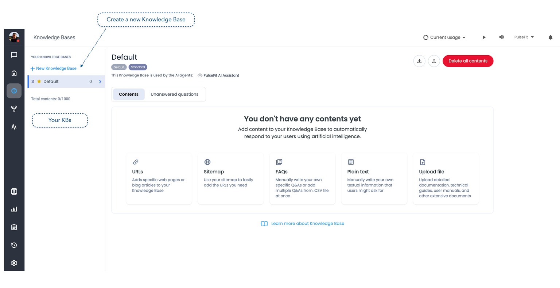Viewport: 560px width, 288px height.
Task: Open the chat conversations icon in sidebar
Action: [14, 55]
